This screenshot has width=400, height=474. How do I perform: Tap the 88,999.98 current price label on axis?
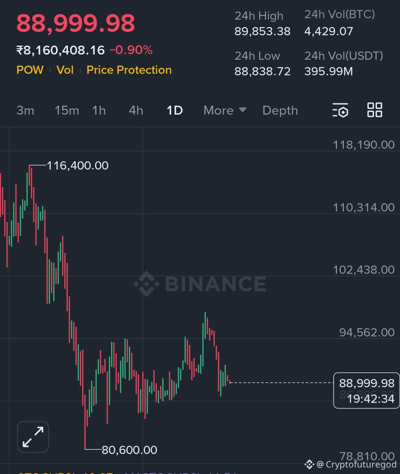click(367, 390)
